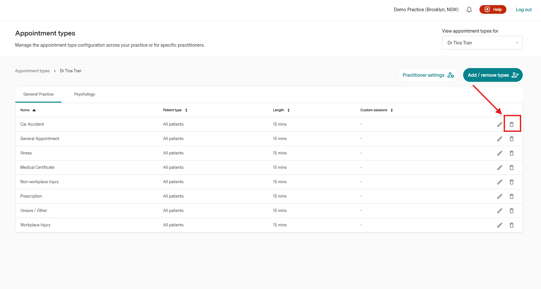This screenshot has width=541, height=289.
Task: Go to Appointment types breadcrumb link
Action: pos(32,71)
